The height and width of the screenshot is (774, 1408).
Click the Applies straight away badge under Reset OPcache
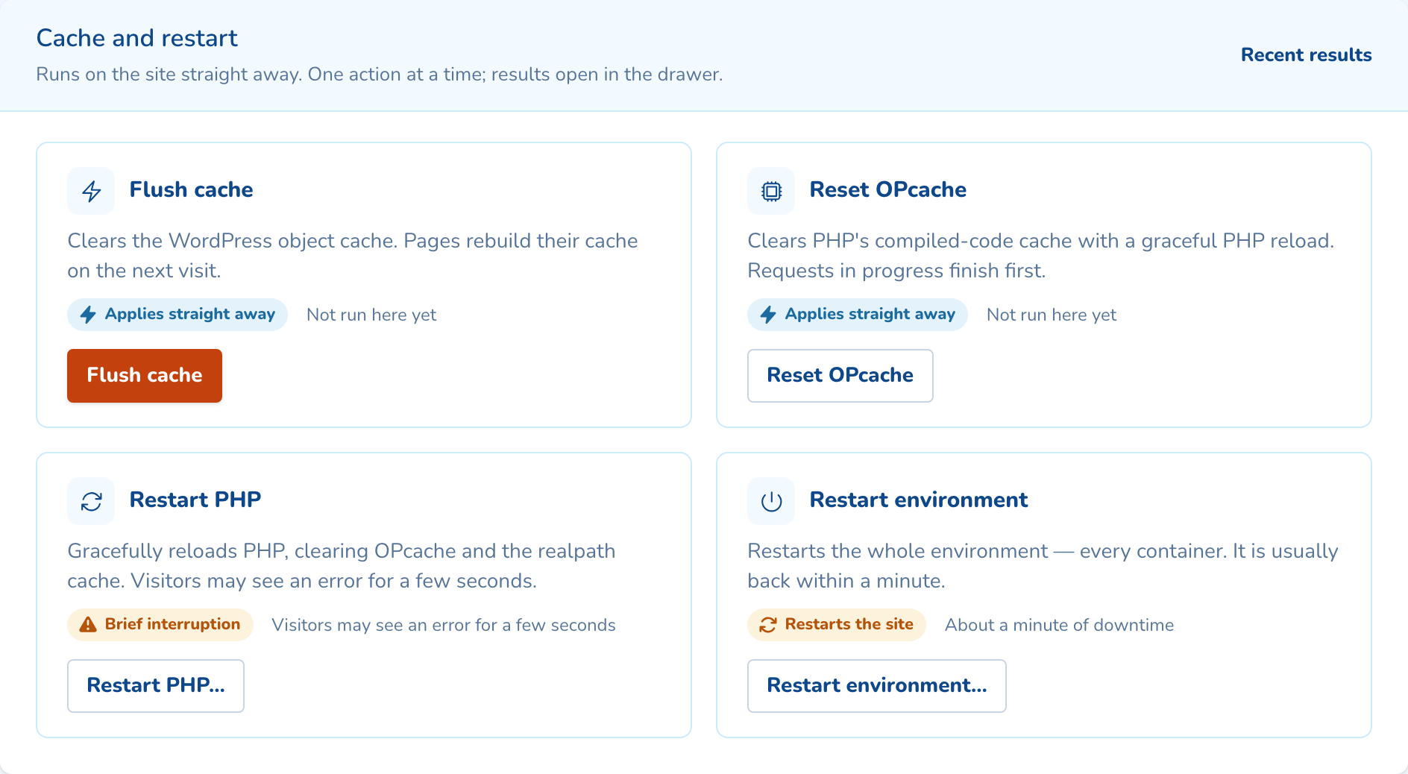[x=858, y=315]
